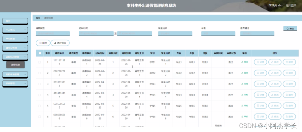Viewport: 302px width, 132px height.
Task: Click the 学号3 cell
Action: tap(153, 84)
